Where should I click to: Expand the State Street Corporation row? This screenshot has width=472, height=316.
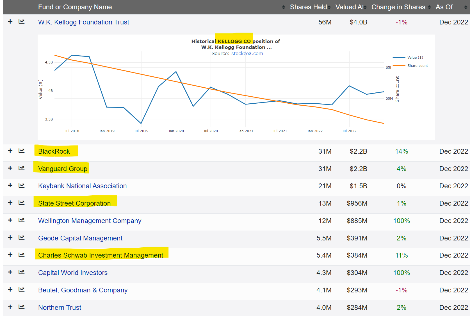[x=10, y=203]
